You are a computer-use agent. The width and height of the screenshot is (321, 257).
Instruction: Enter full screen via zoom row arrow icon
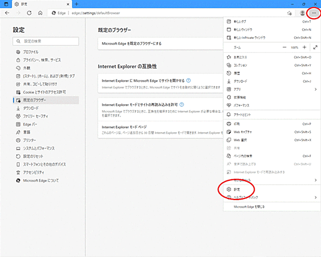pyautogui.click(x=316, y=47)
